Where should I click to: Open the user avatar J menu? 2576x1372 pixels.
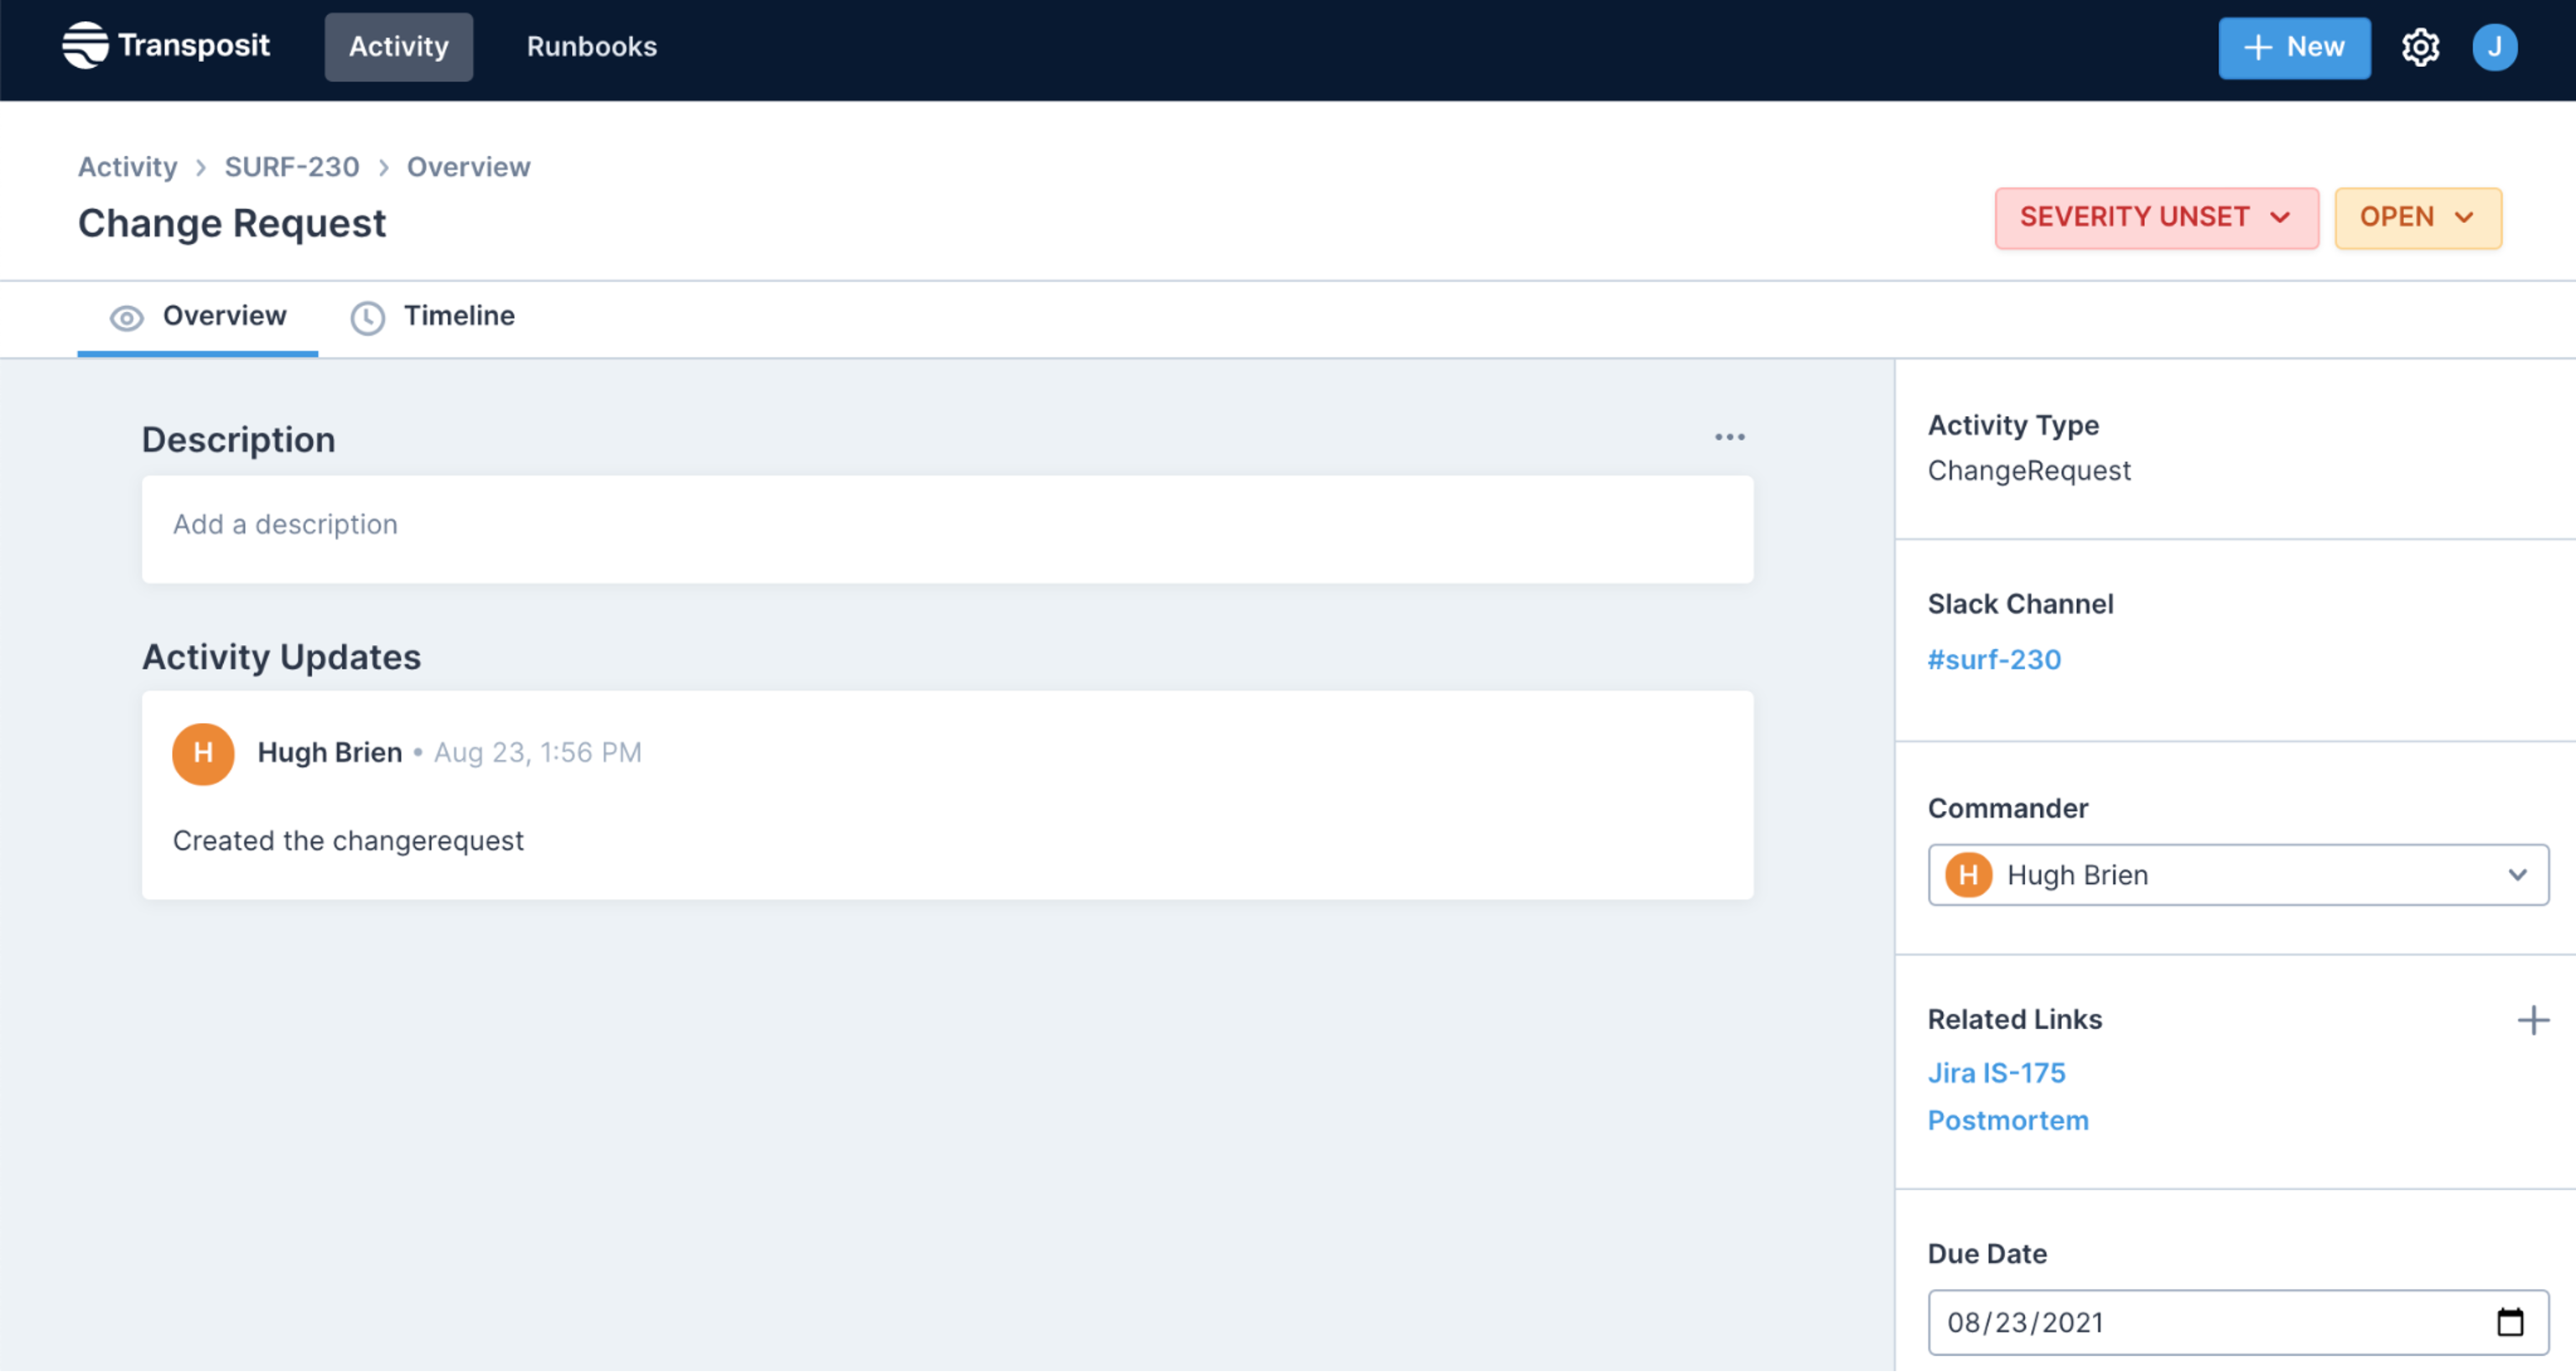(2494, 47)
